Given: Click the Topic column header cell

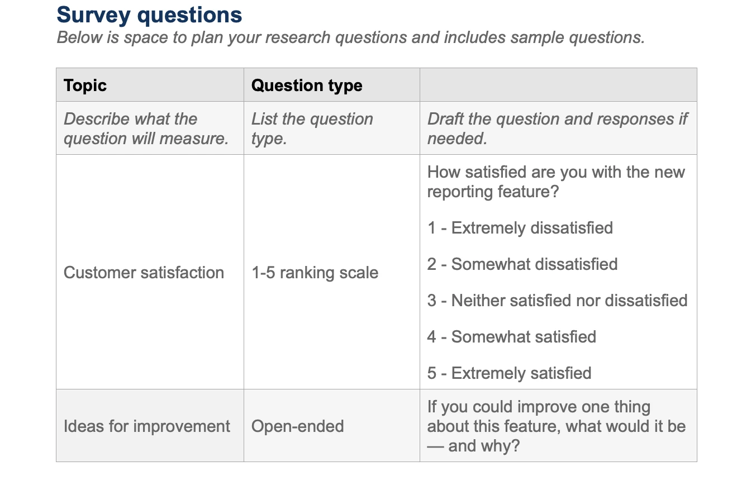Looking at the screenshot, I should click(150, 85).
